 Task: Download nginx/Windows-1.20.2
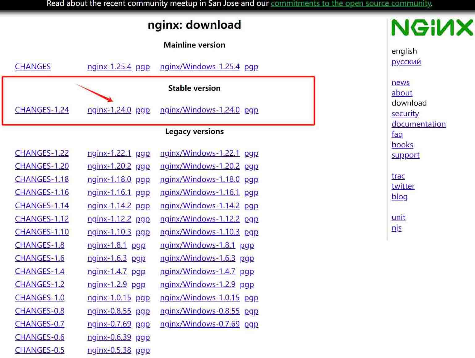[200, 166]
